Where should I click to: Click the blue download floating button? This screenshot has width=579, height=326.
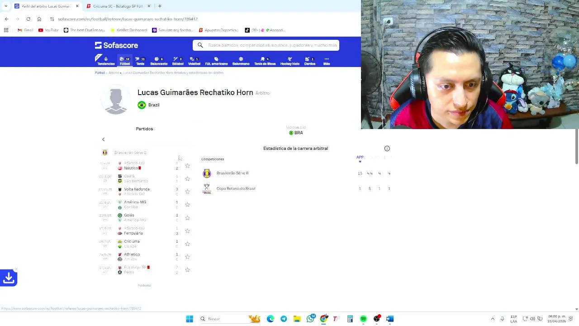point(9,278)
